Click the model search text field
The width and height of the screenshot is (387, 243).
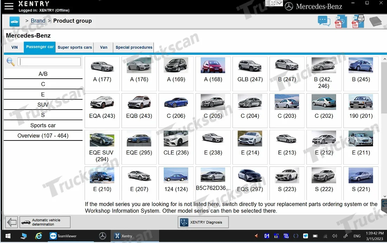pos(49,62)
